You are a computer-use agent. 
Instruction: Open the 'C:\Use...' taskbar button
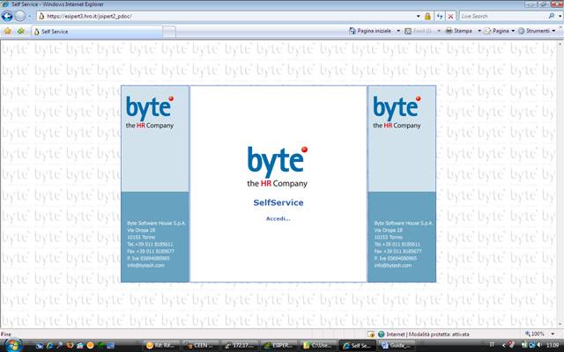(318, 346)
